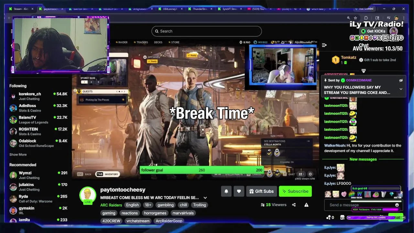
Task: Open BaianoTV channel in sidebar
Action: click(x=38, y=120)
